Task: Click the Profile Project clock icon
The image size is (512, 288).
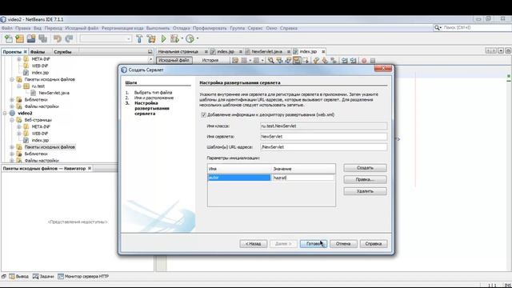Action: (190, 39)
